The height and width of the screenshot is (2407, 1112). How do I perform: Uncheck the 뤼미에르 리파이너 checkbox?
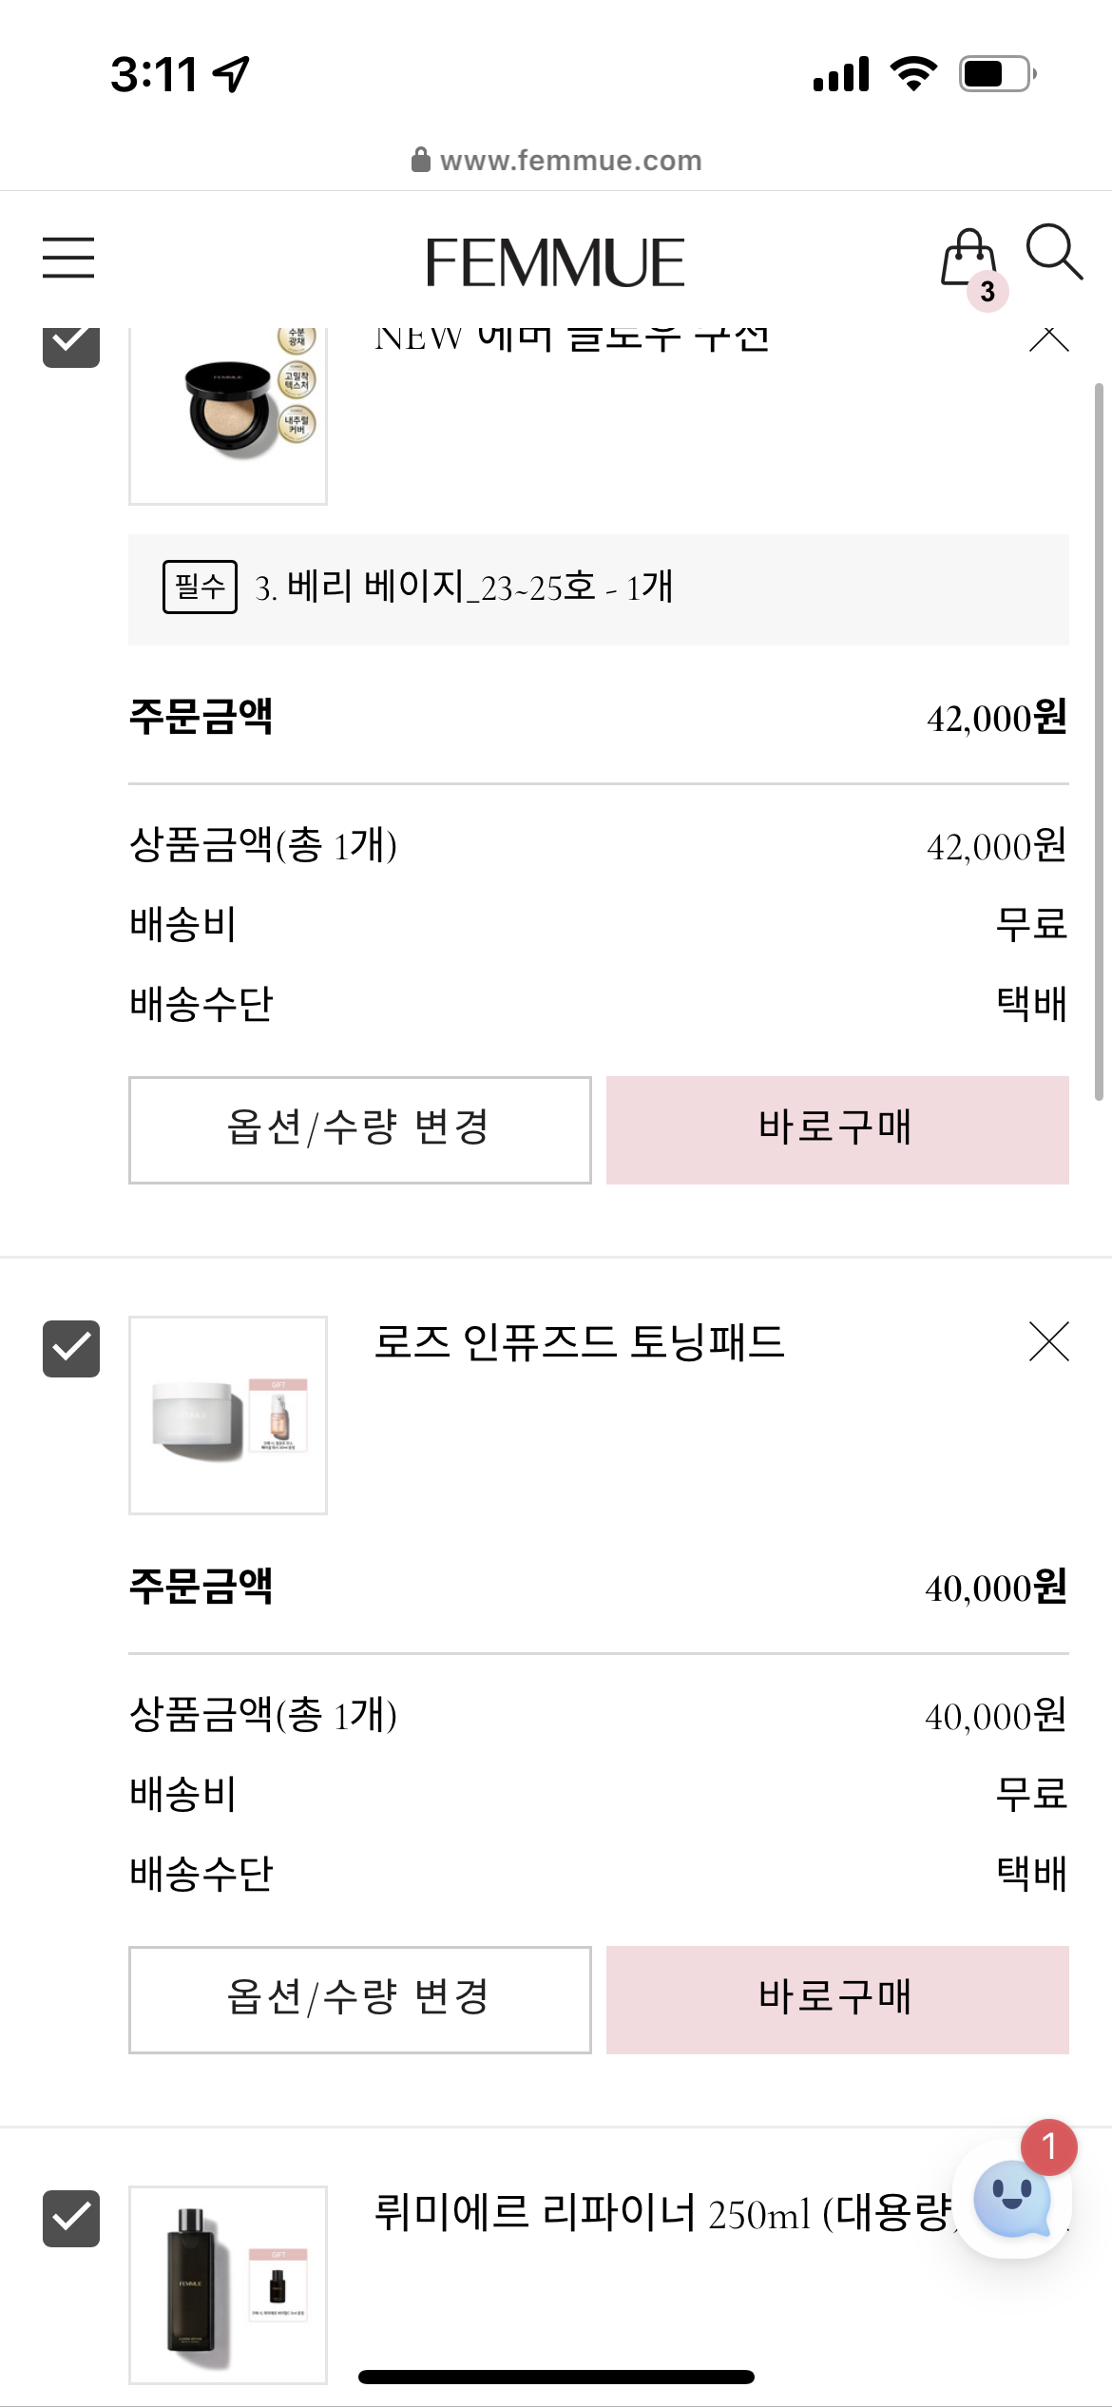click(x=71, y=2218)
